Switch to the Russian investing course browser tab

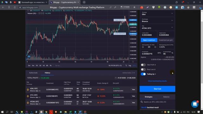coord(33,2)
